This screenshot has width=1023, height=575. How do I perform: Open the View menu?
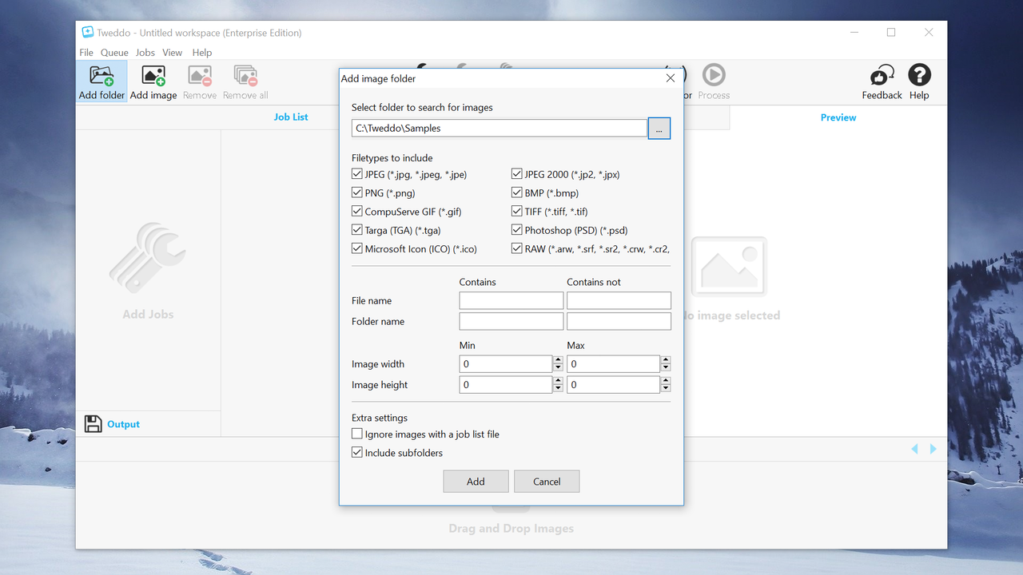pos(173,53)
